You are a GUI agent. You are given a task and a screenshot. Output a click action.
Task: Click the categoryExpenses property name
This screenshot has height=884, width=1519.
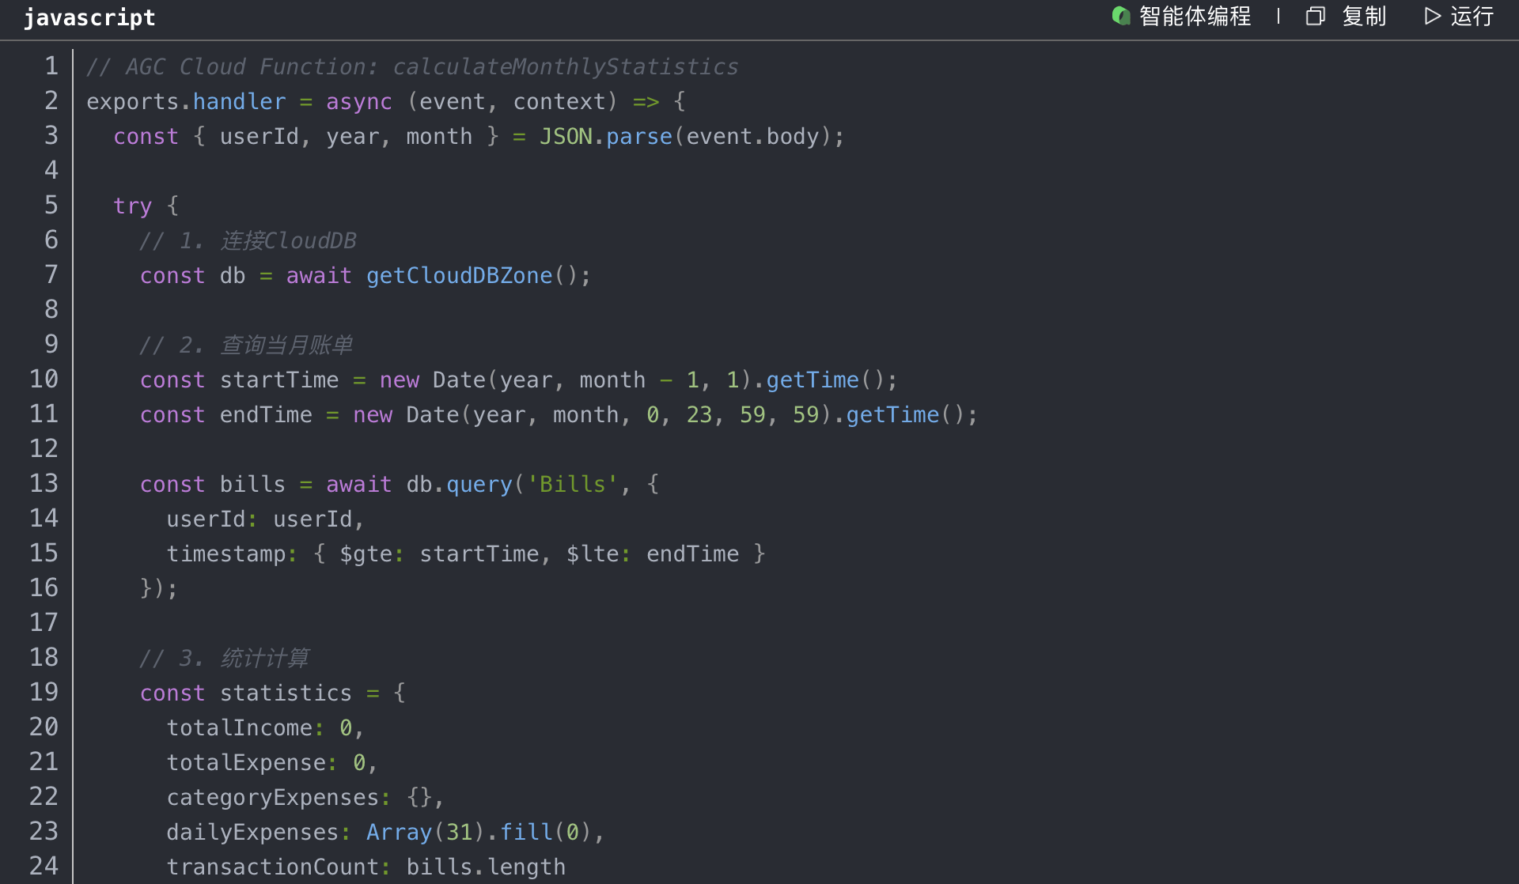tap(272, 797)
